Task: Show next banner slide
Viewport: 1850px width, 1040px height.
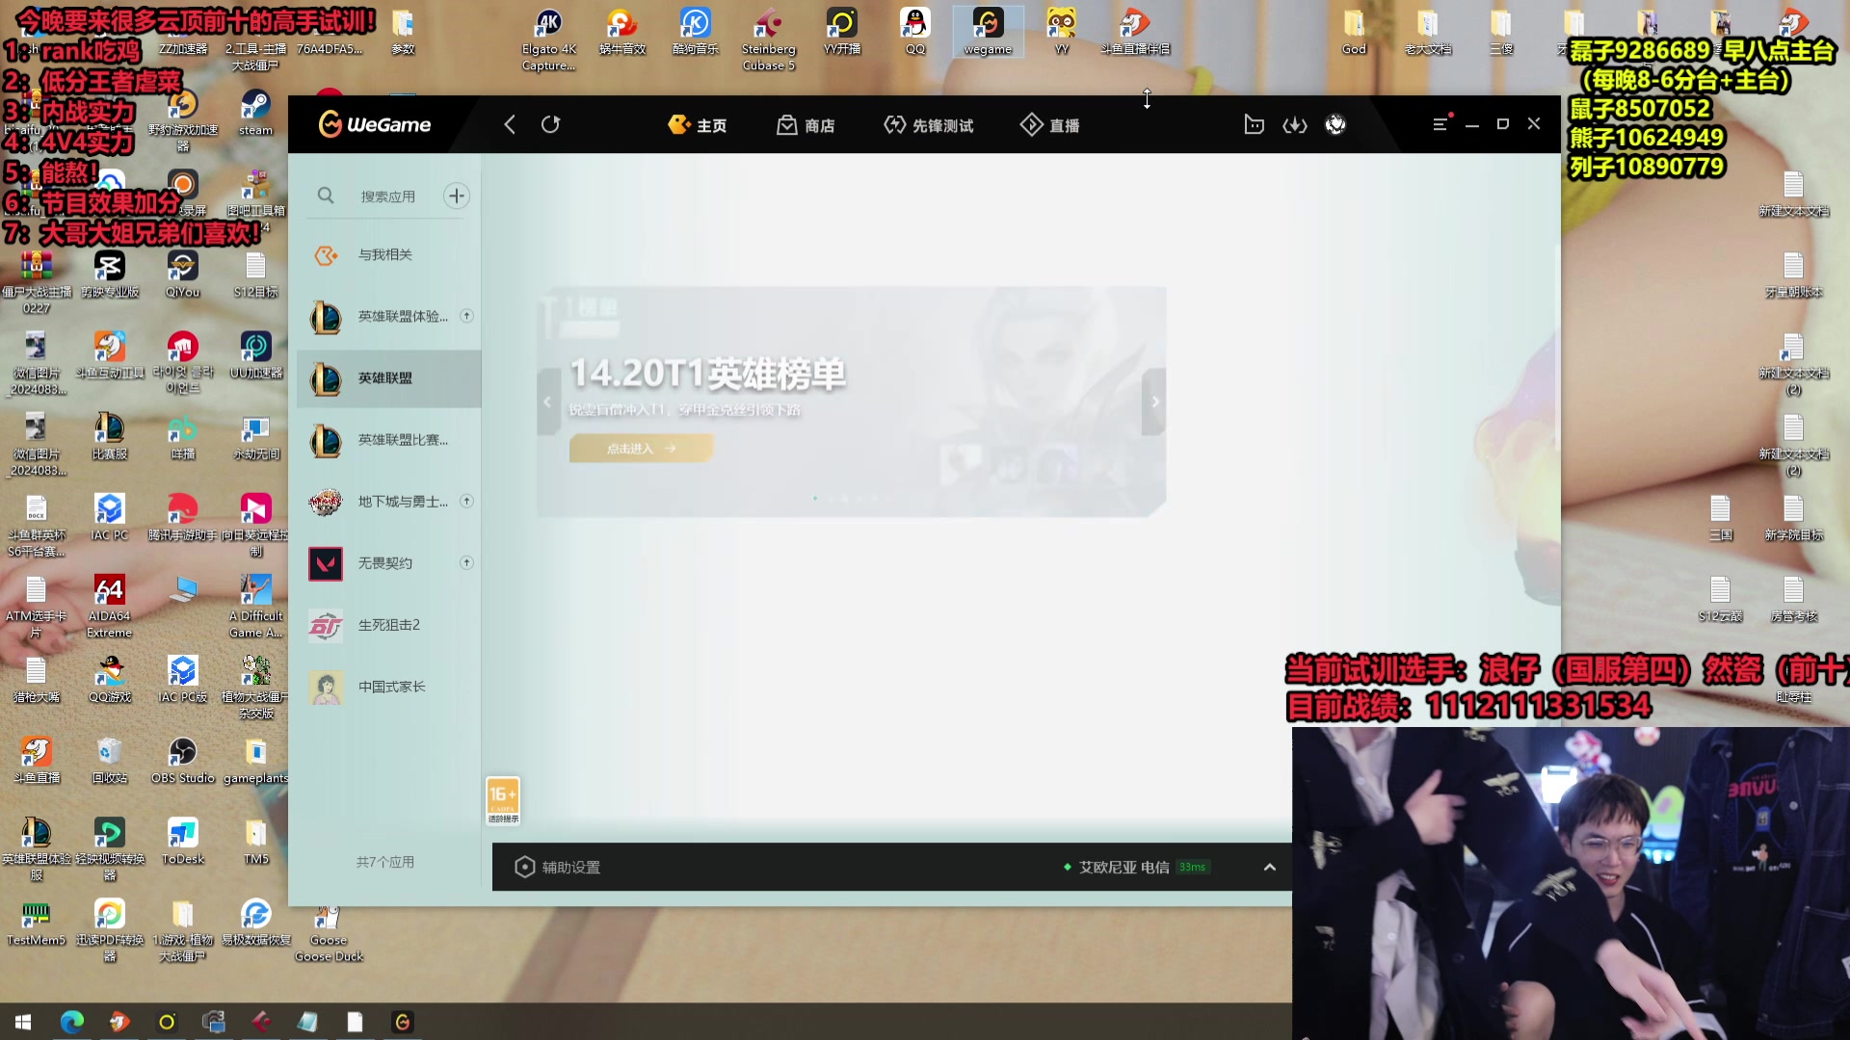Action: 1155,402
